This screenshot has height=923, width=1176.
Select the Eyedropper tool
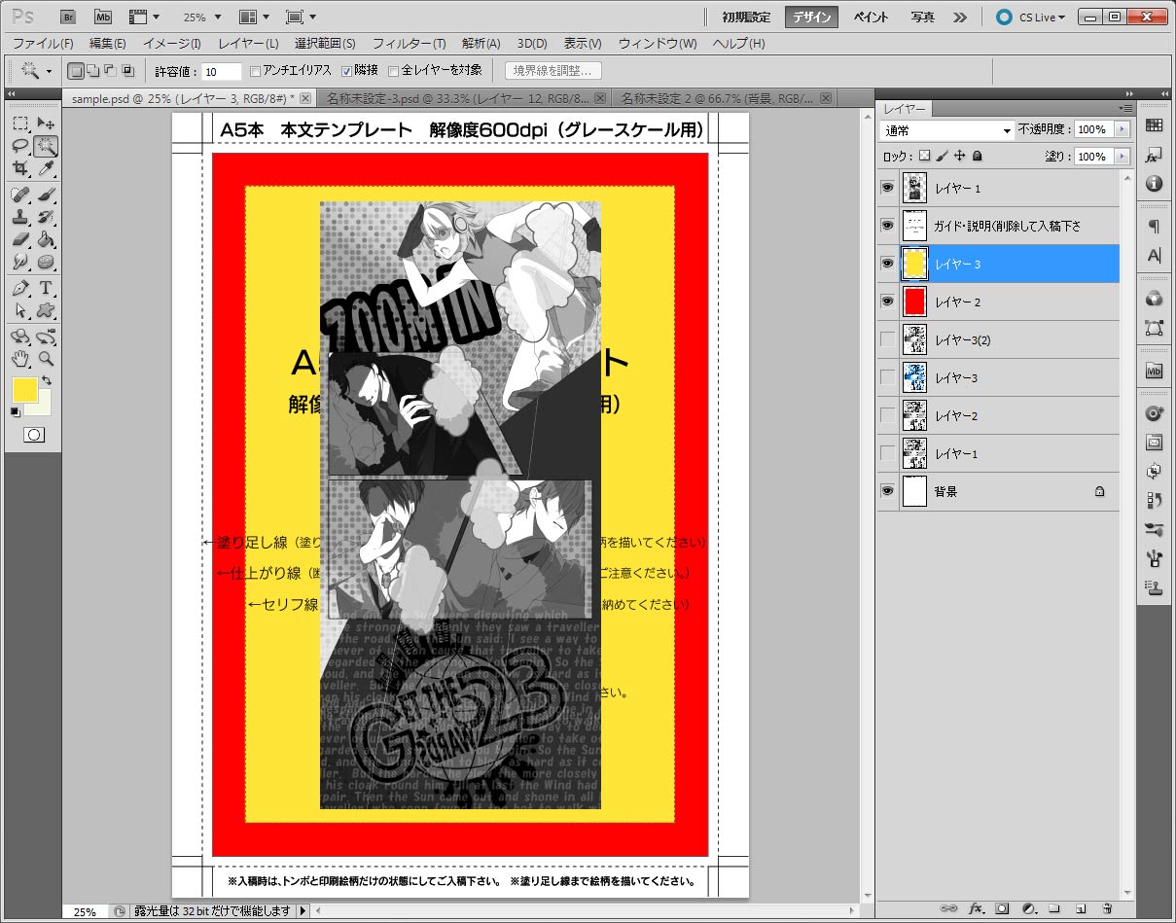click(x=45, y=168)
